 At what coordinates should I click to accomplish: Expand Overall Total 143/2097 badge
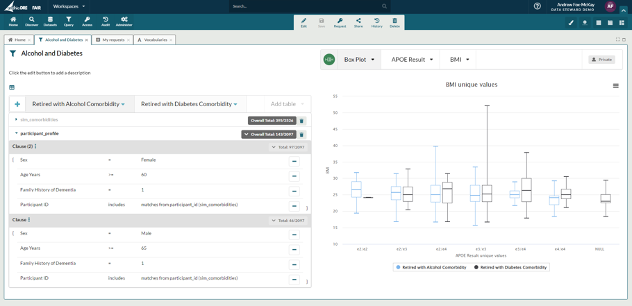[x=269, y=135]
